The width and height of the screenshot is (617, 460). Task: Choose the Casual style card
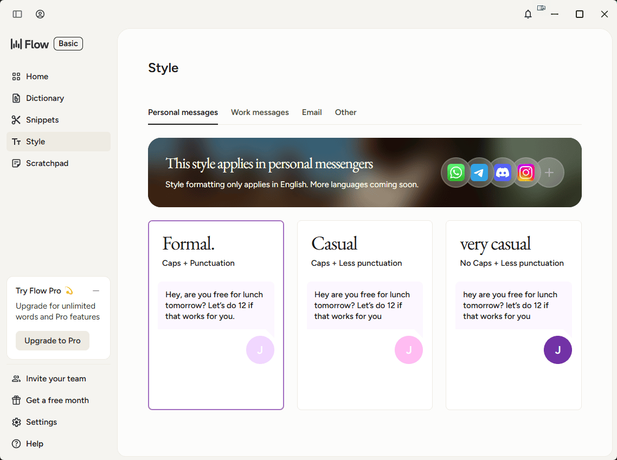[x=364, y=315]
